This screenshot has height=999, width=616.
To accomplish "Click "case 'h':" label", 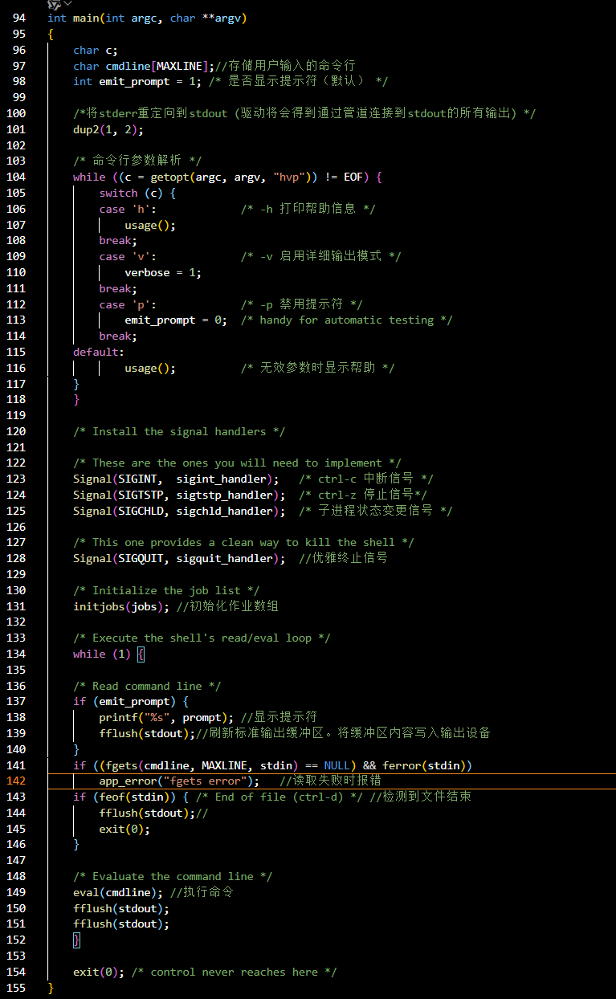I will (x=128, y=209).
